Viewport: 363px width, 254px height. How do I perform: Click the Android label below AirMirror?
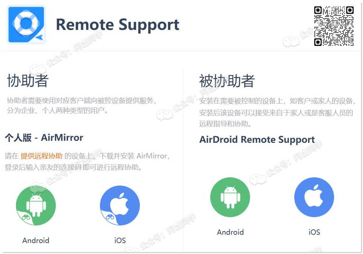[36, 240]
